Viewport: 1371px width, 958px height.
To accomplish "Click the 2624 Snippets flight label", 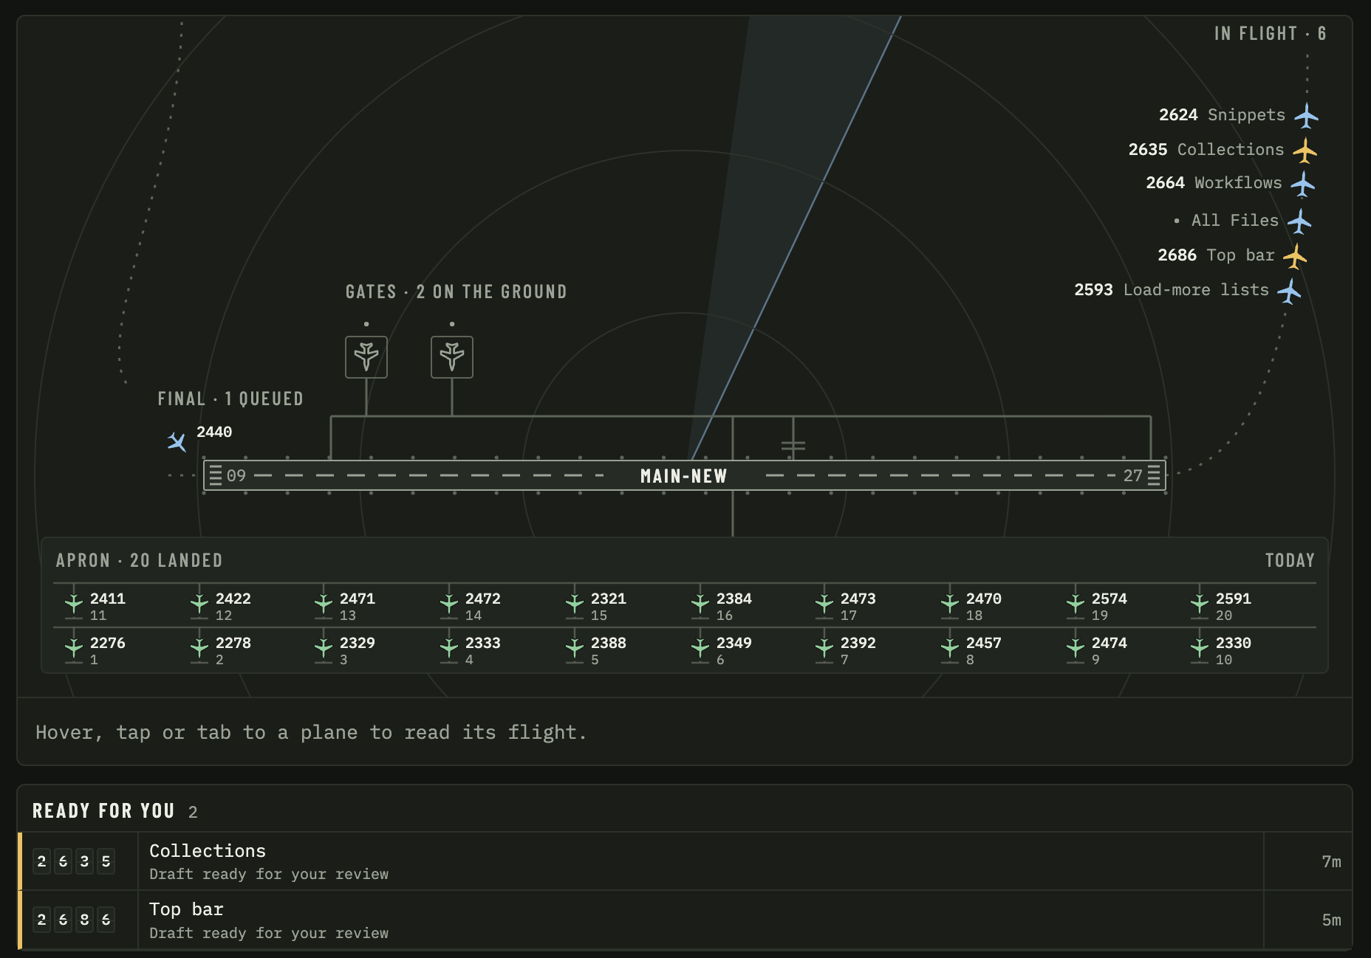I will [x=1223, y=115].
